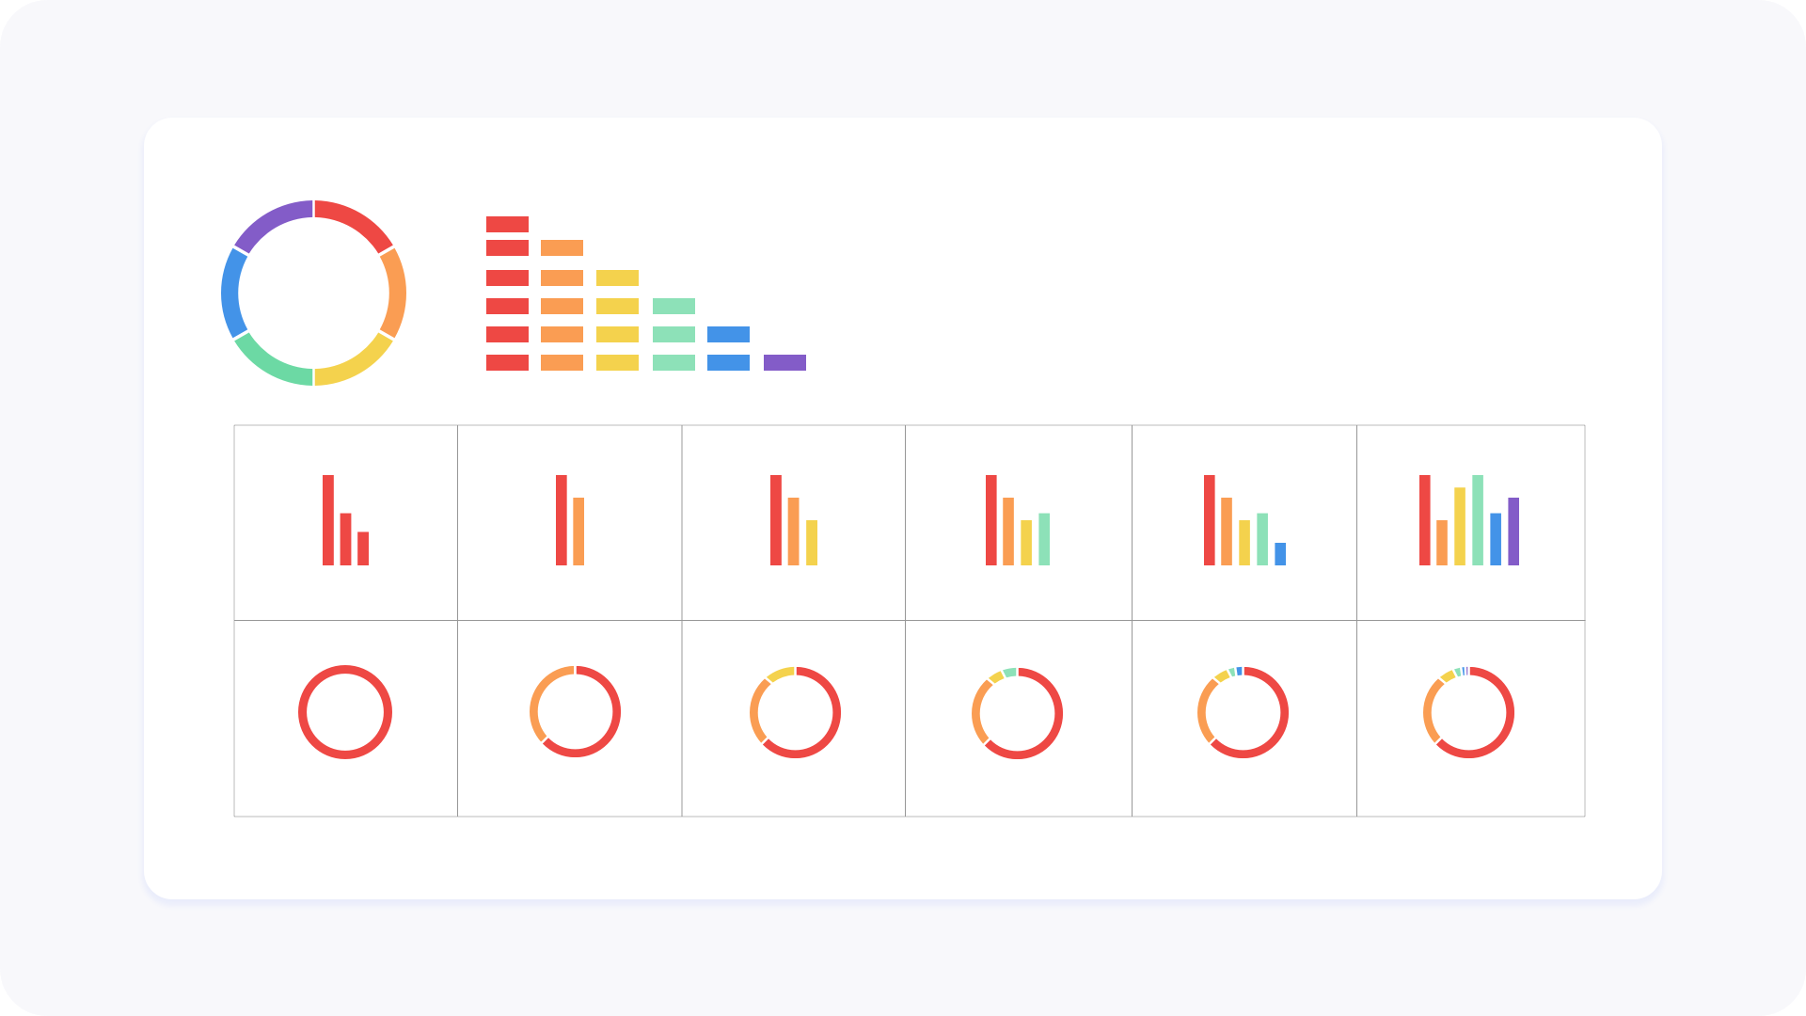
Task: Click the yellow bar in the three-color chart
Action: [812, 543]
